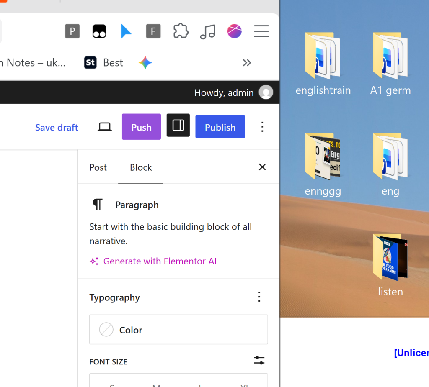Viewport: 429px width, 387px height.
Task: Click the music note toolbar icon
Action: tap(207, 31)
